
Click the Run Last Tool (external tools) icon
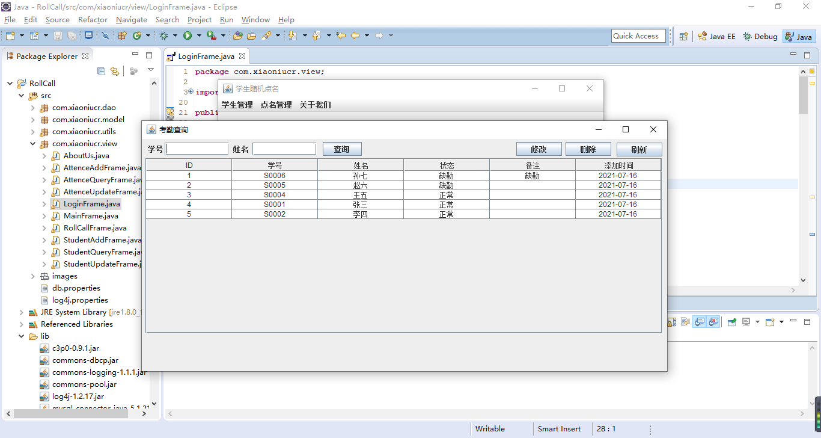(x=211, y=35)
